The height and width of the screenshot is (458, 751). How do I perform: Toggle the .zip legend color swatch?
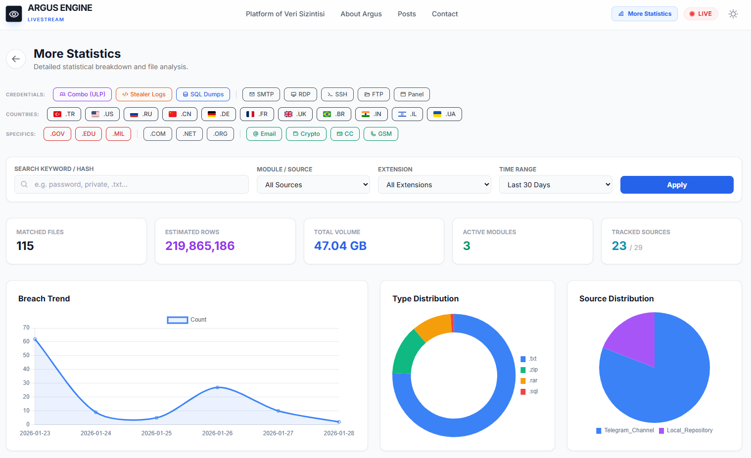(x=523, y=370)
